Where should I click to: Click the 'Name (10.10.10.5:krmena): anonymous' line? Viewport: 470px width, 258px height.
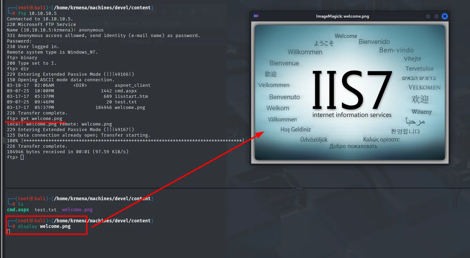click(55, 30)
